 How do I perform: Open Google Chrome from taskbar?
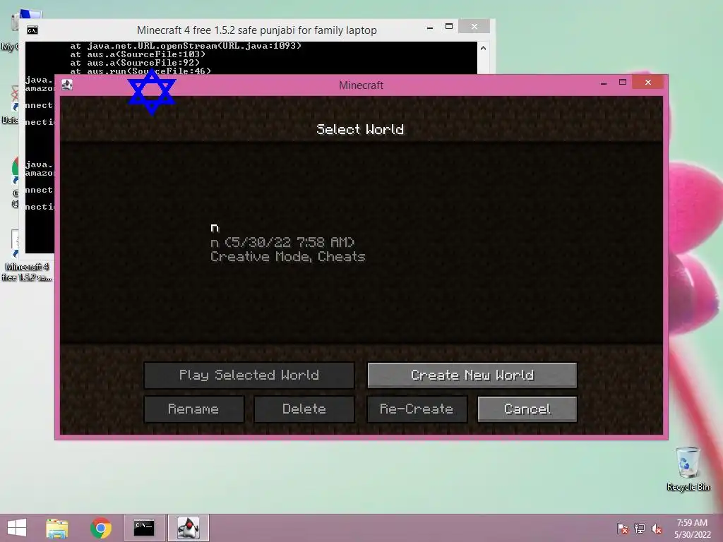[100, 528]
